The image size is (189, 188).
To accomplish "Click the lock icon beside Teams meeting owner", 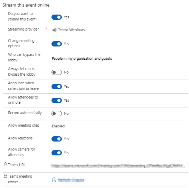I will pos(5,176).
